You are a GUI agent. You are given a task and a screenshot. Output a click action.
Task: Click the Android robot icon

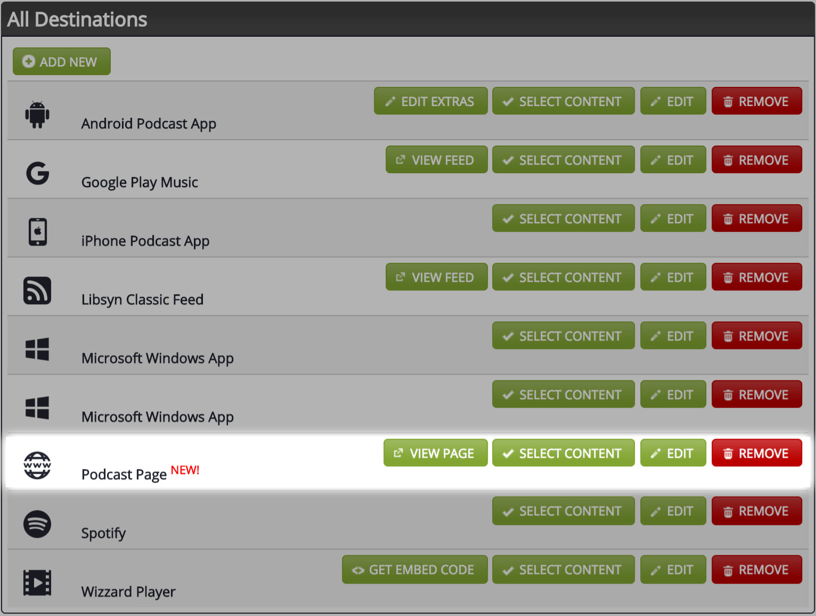point(37,114)
